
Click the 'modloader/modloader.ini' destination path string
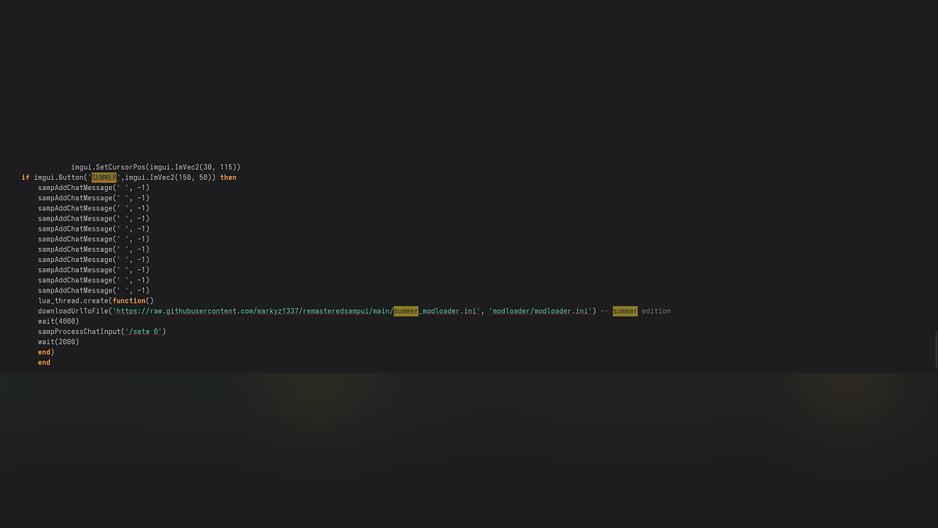539,311
